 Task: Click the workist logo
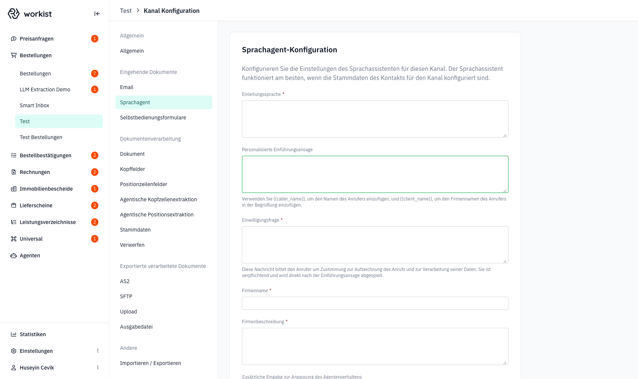coord(30,14)
